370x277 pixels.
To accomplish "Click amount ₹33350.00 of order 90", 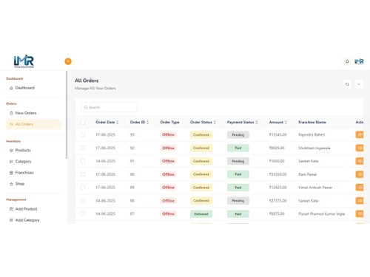I will pos(277,174).
